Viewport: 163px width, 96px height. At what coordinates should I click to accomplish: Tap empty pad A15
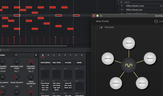68,74
